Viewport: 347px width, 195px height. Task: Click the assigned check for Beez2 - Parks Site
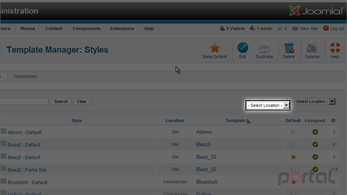(x=315, y=169)
